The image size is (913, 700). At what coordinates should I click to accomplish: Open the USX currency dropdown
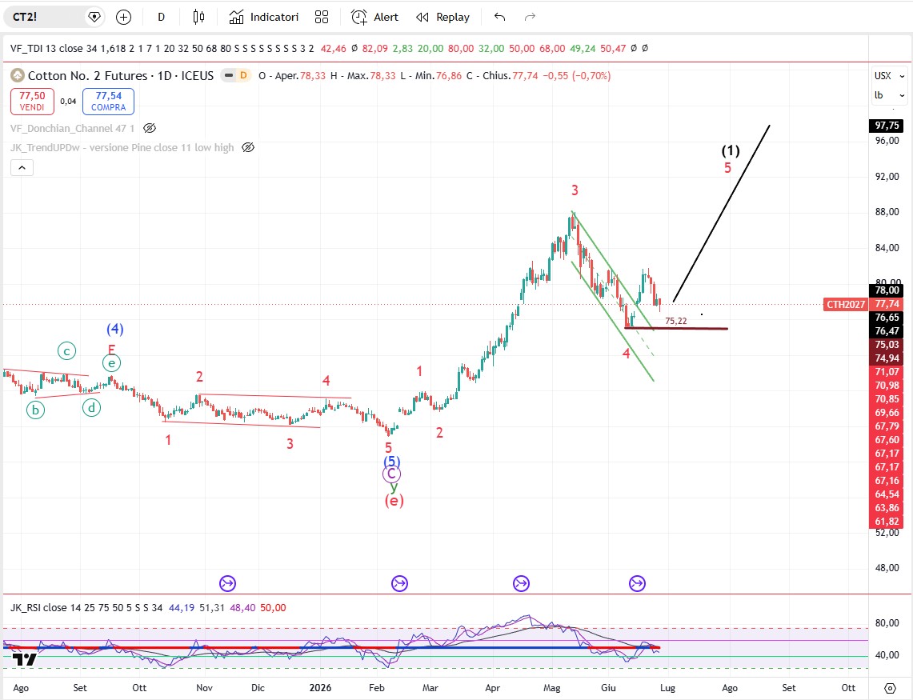tap(889, 76)
